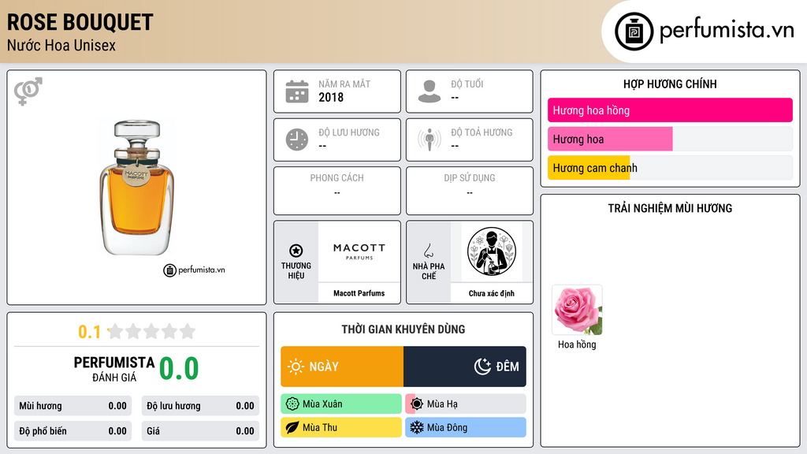Click the sillage icon beside Độ toả hương

(430, 140)
